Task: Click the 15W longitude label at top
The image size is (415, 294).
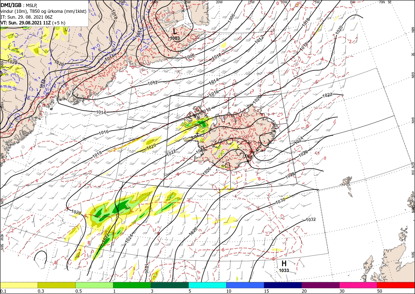Action: [x=251, y=2]
